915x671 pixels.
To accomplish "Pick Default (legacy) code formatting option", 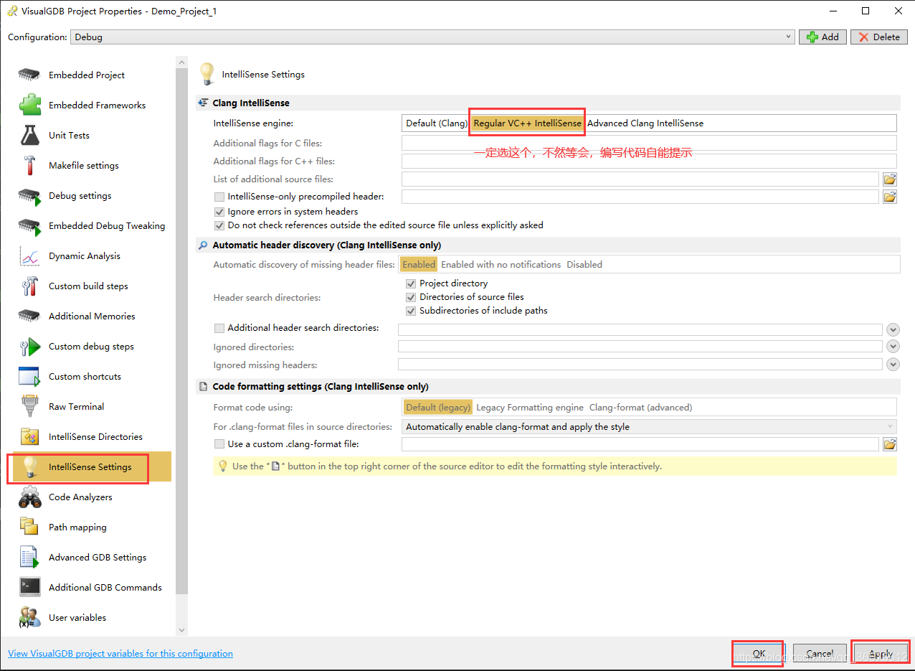I will click(x=437, y=408).
